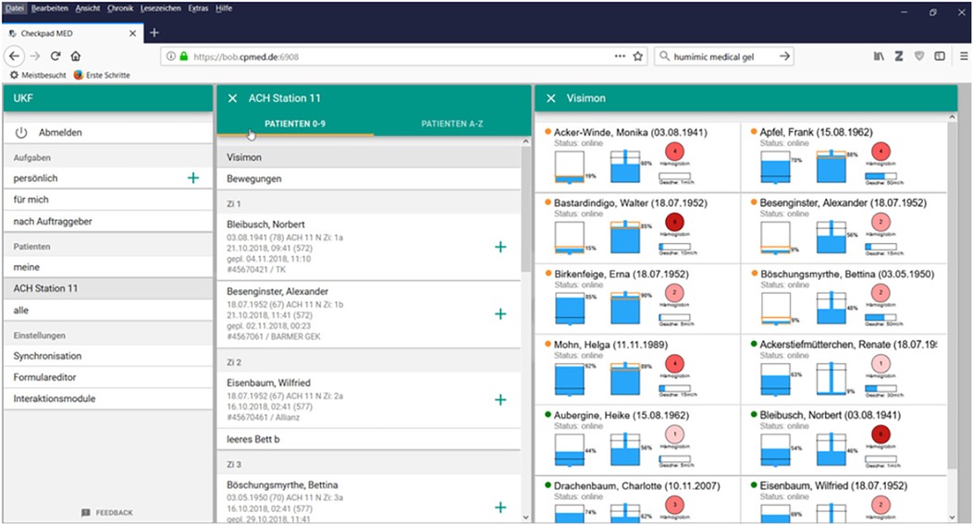Bookmark this page with the star icon
973x525 pixels.
pyautogui.click(x=638, y=56)
